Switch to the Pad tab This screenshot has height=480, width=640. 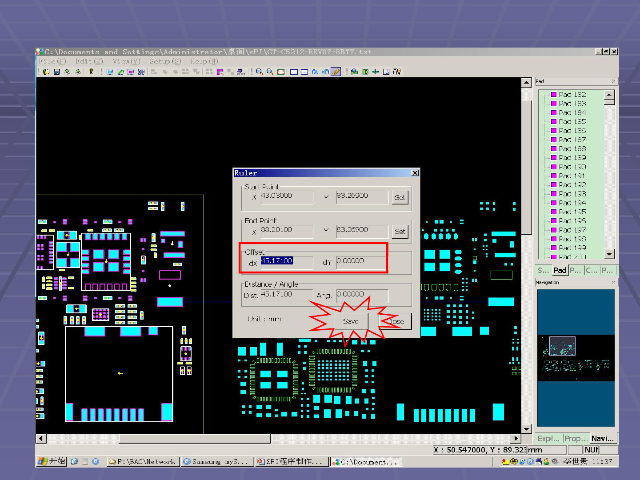[560, 270]
